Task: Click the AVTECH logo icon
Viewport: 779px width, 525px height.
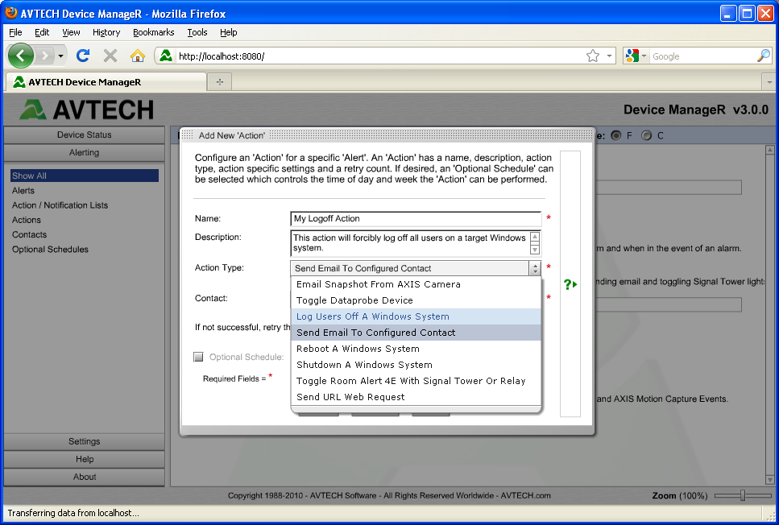Action: coord(34,109)
